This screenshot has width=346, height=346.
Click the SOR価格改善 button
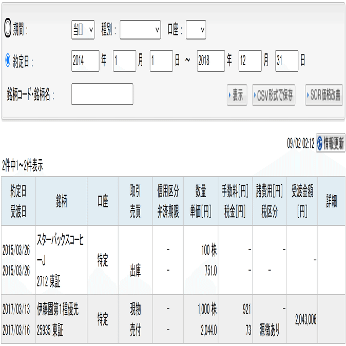tap(324, 95)
